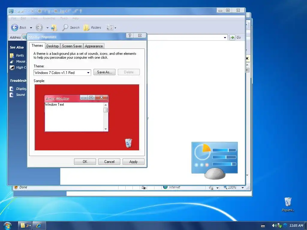Image resolution: width=307 pixels, height=230 pixels.
Task: Click the Go button text in address bar
Action: (238, 37)
